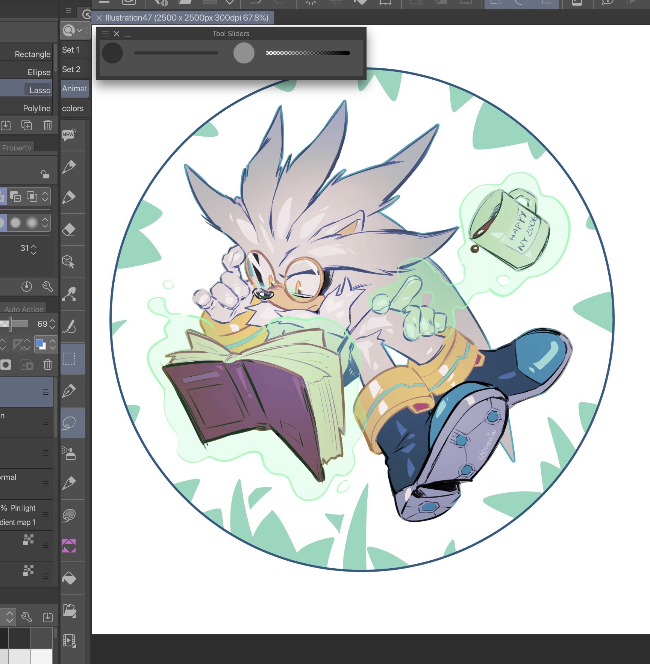Enable the strongest anti-aliasing circle option

coord(32,223)
